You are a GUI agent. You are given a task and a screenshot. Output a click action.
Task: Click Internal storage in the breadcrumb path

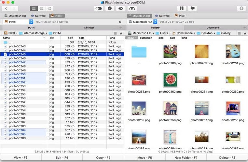pyautogui.click(x=32, y=33)
